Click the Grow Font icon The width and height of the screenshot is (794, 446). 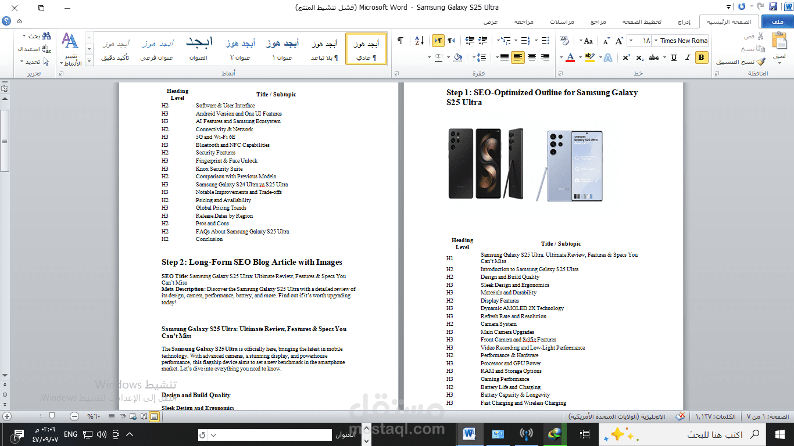point(620,41)
